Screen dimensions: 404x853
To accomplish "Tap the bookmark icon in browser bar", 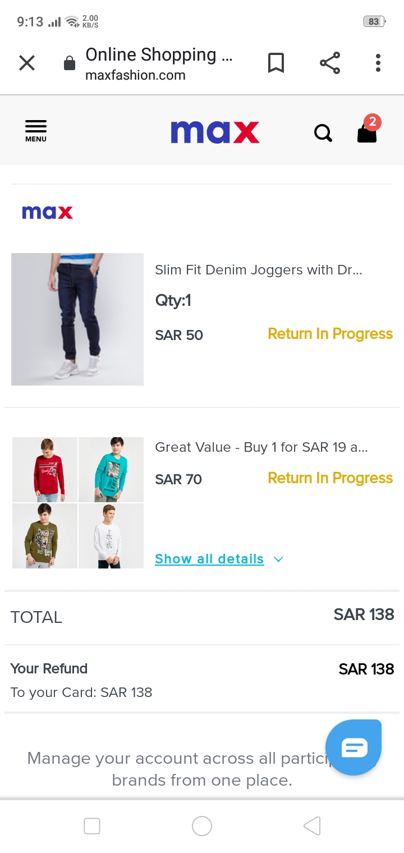I will pyautogui.click(x=276, y=63).
